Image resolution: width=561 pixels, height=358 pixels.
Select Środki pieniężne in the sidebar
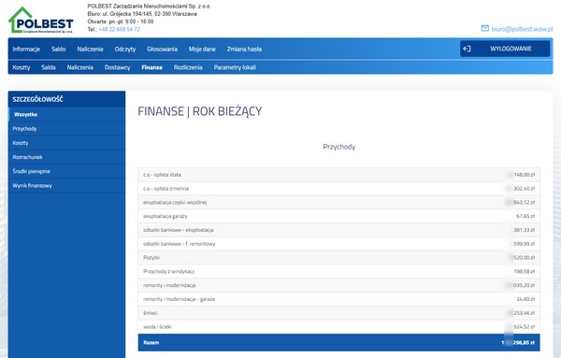pyautogui.click(x=67, y=171)
